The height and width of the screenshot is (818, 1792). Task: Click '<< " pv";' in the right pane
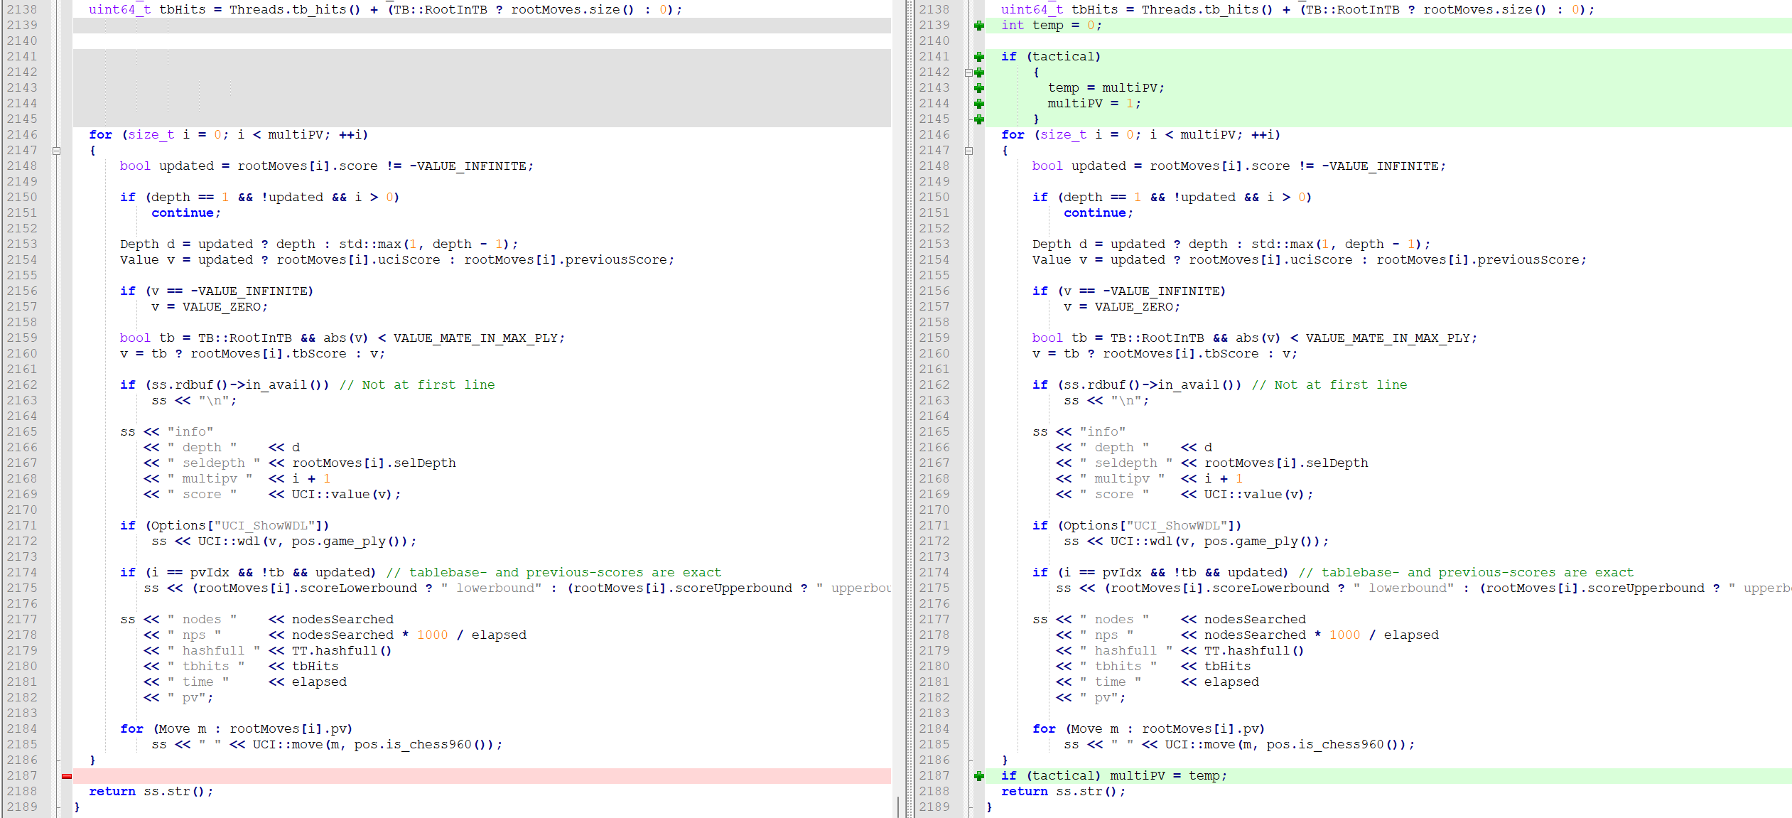(x=1091, y=698)
